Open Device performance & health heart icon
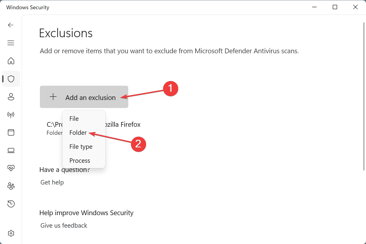The height and width of the screenshot is (244, 366). click(x=11, y=168)
